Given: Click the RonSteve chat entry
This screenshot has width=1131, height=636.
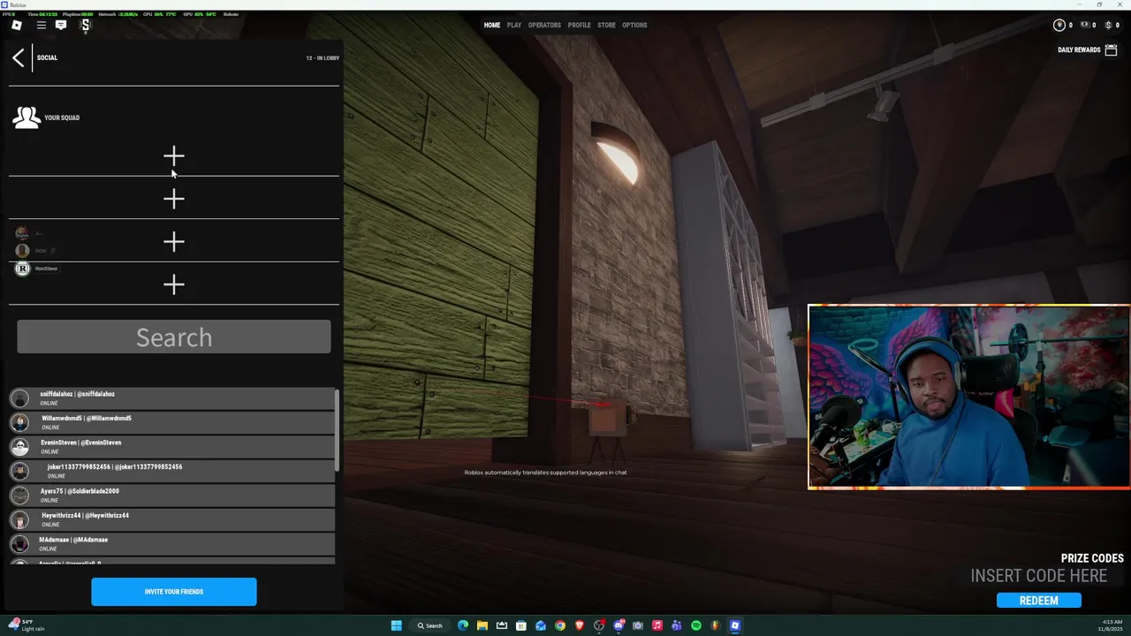Looking at the screenshot, I should (36, 269).
